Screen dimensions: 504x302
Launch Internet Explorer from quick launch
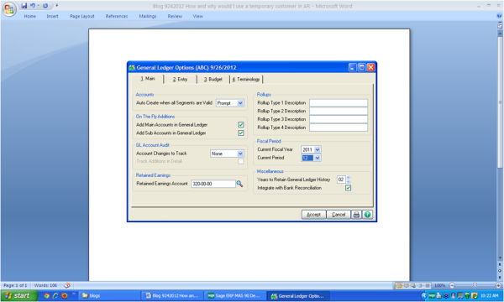55,295
